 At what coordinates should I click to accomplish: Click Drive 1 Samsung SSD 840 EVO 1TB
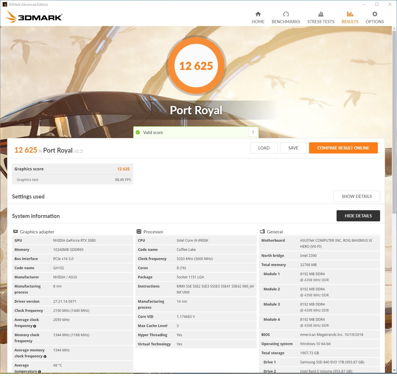coord(332,362)
